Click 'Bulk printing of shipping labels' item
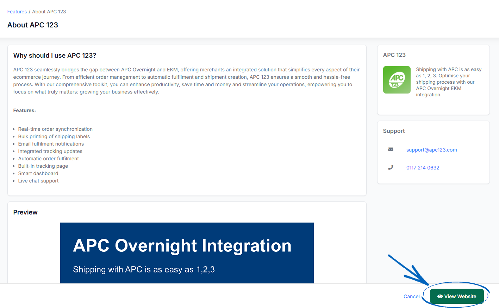The width and height of the screenshot is (499, 308). point(54,136)
